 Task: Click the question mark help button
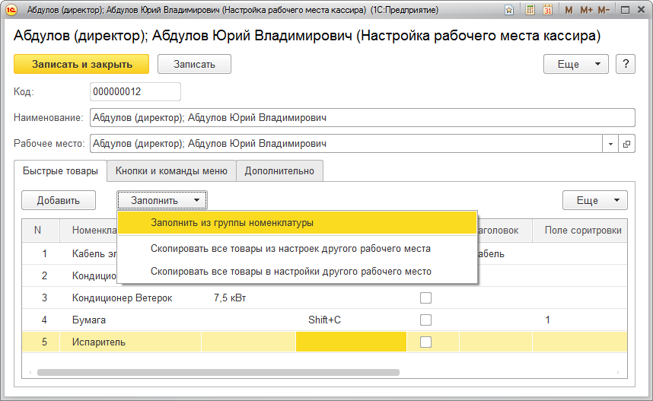[626, 64]
